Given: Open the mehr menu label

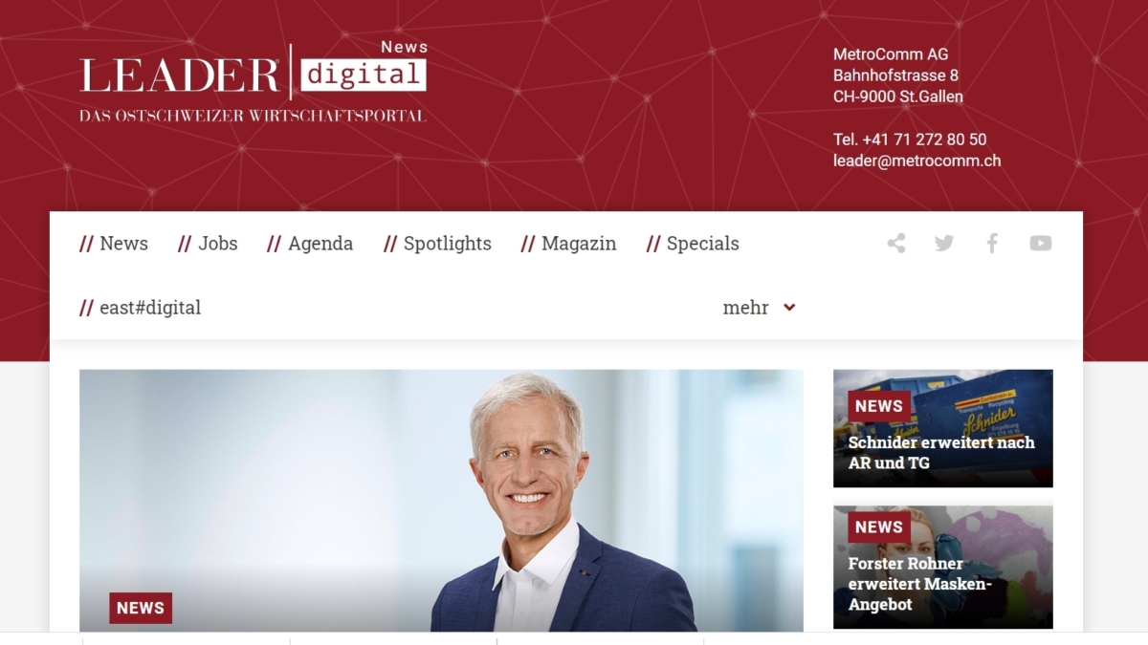Looking at the screenshot, I should (745, 308).
